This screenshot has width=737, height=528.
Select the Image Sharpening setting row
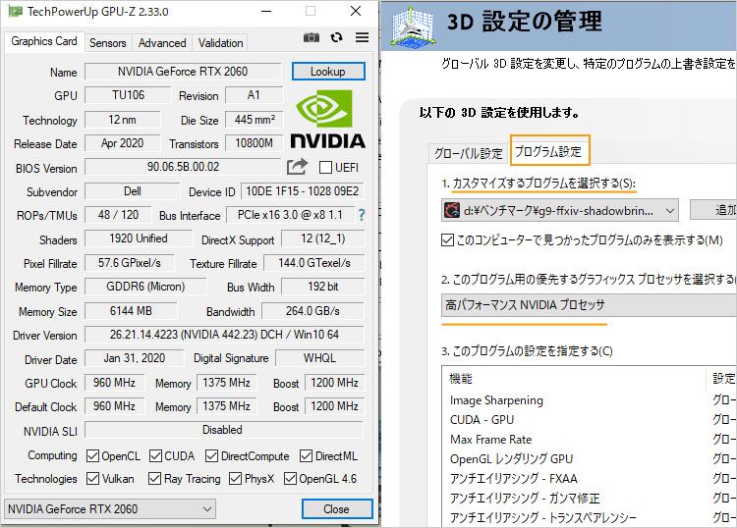coord(589,399)
